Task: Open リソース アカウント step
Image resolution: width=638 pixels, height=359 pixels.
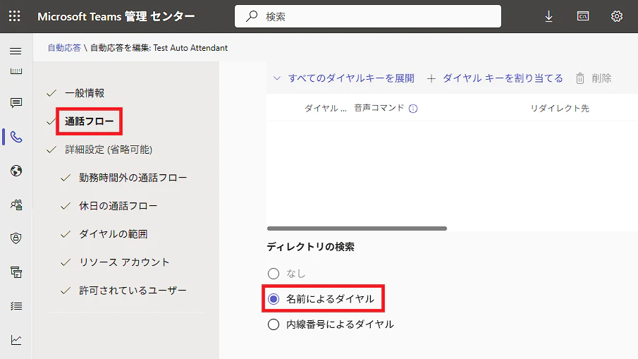Action: tap(124, 262)
